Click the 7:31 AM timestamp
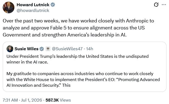The image size is (169, 104). [10, 100]
